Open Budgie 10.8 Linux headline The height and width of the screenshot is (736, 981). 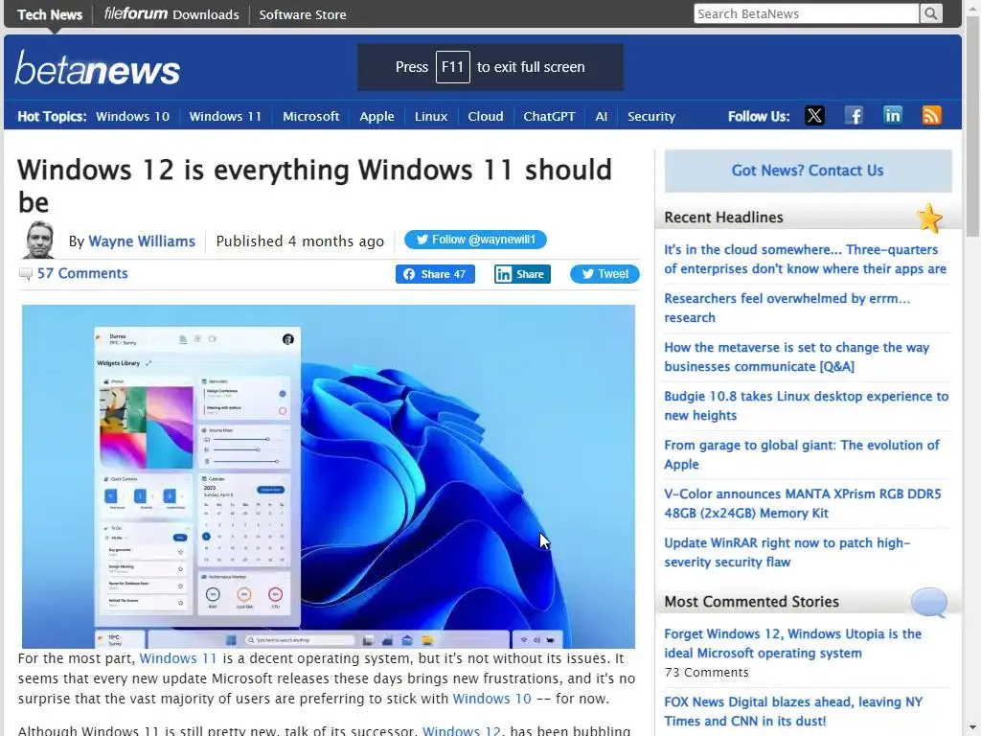(x=806, y=405)
